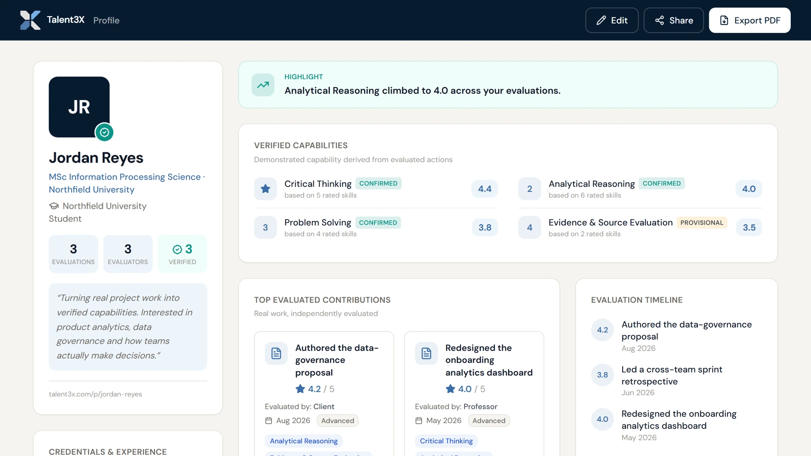Click 4.0 timeline marker for onboarding dashboard

click(602, 420)
